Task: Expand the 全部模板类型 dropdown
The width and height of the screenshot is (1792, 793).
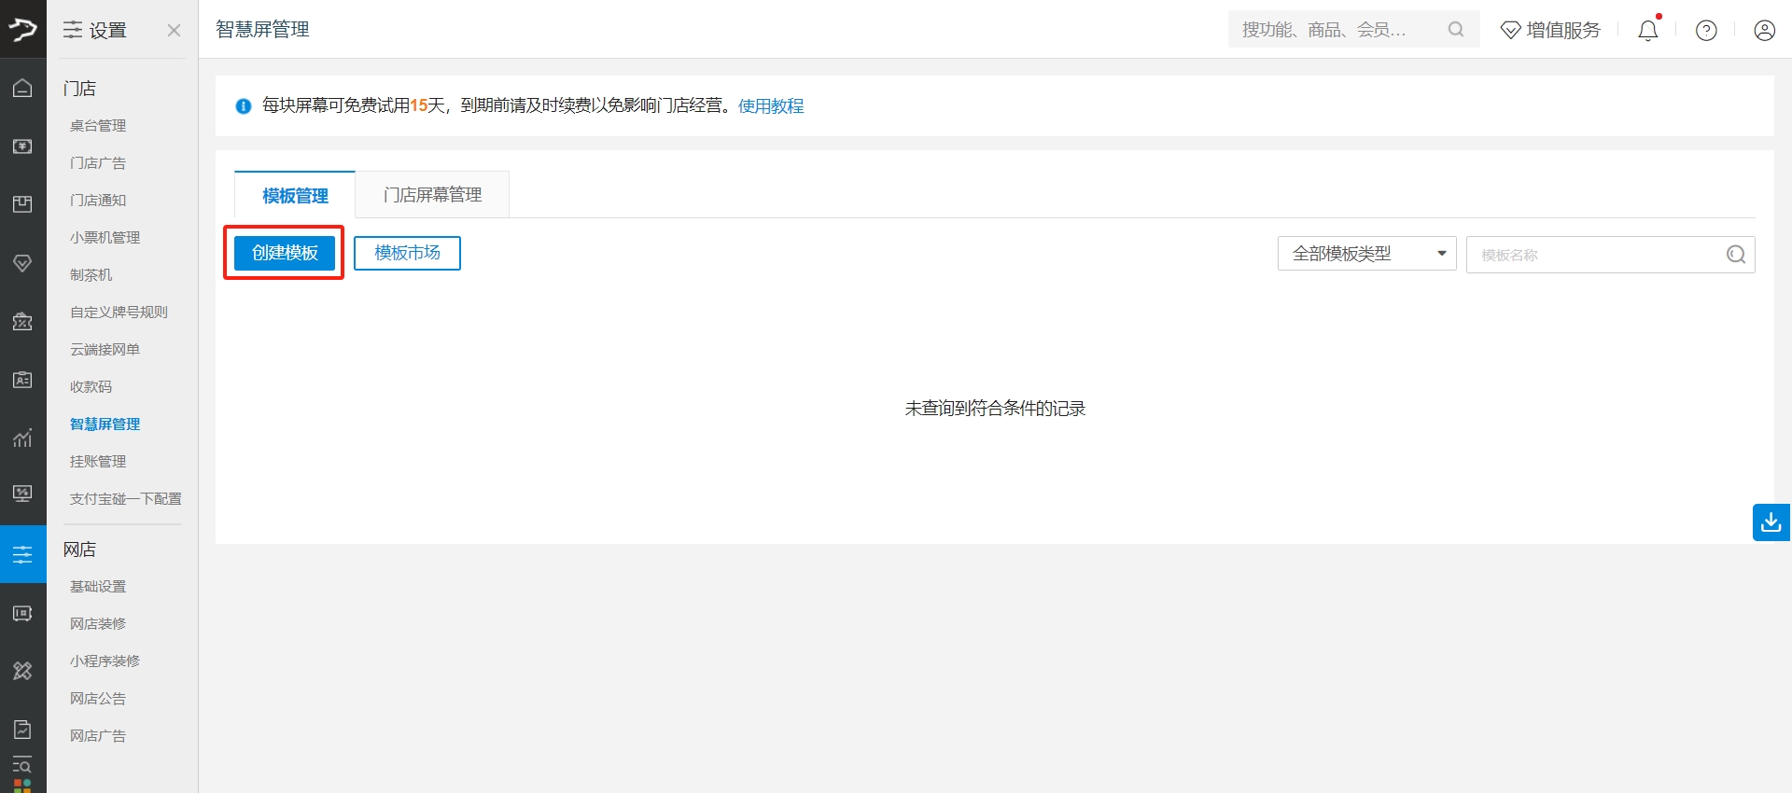Action: point(1366,254)
